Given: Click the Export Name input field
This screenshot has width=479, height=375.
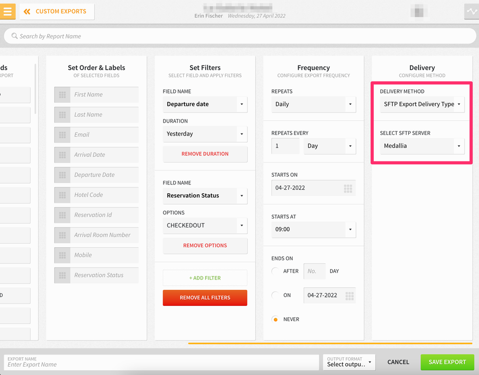Looking at the screenshot, I should tap(161, 362).
